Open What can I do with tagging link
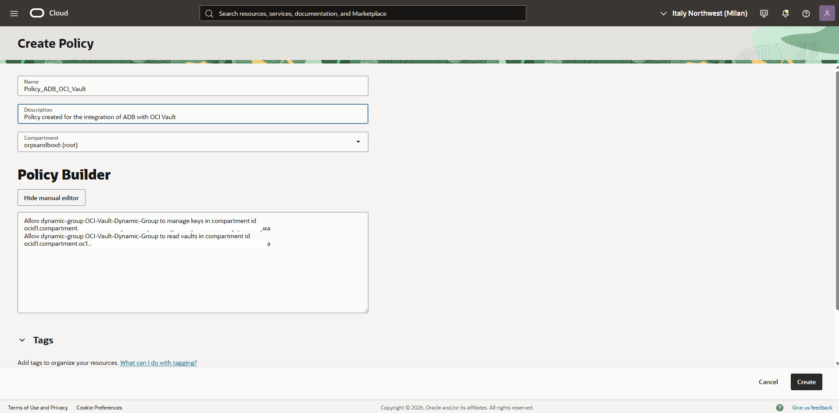 (159, 363)
